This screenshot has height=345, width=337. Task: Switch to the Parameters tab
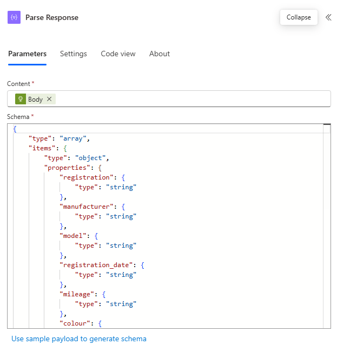coord(27,54)
